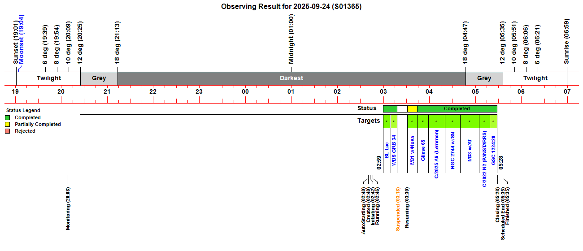Select the C/2025 A6 (Lemmon) target label

(437, 154)
